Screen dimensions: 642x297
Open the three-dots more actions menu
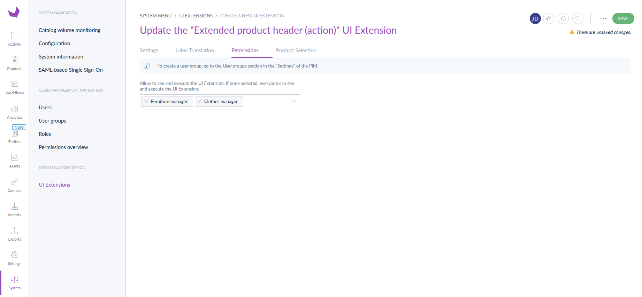tap(603, 18)
